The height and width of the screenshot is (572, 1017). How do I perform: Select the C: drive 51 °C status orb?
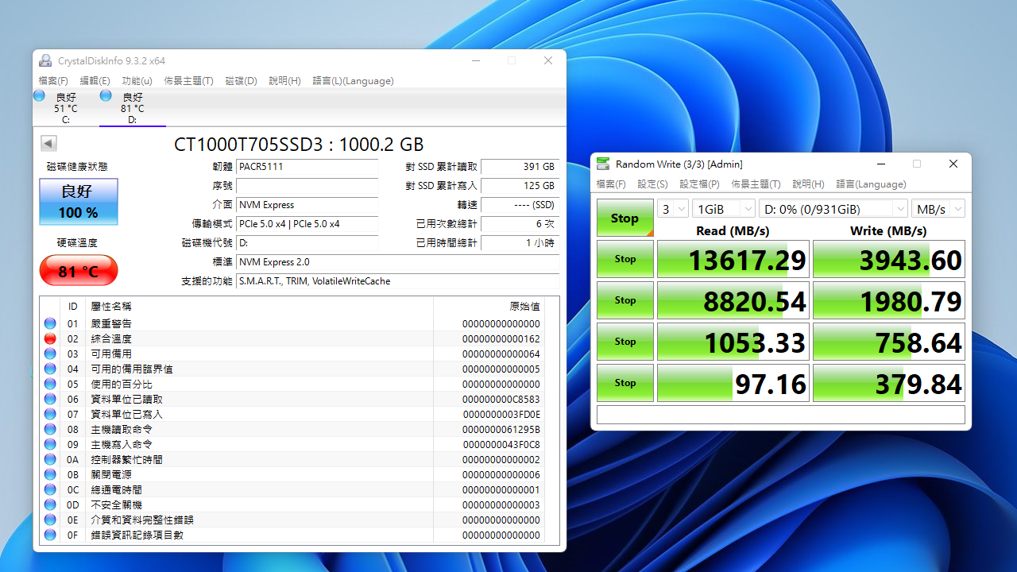click(x=39, y=96)
